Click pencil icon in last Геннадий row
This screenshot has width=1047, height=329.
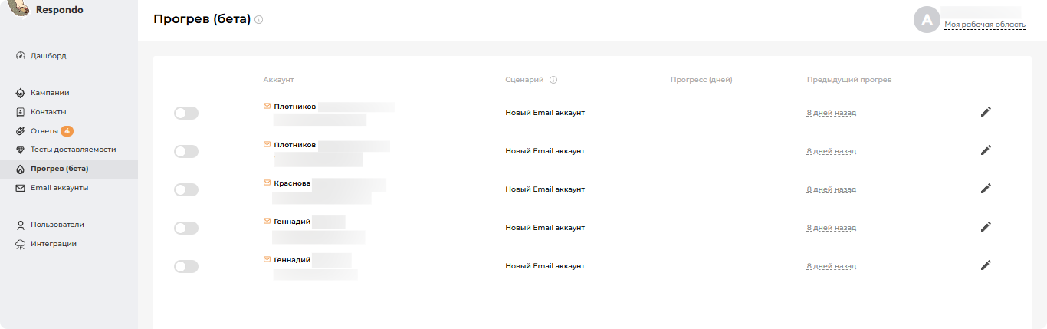[986, 265]
